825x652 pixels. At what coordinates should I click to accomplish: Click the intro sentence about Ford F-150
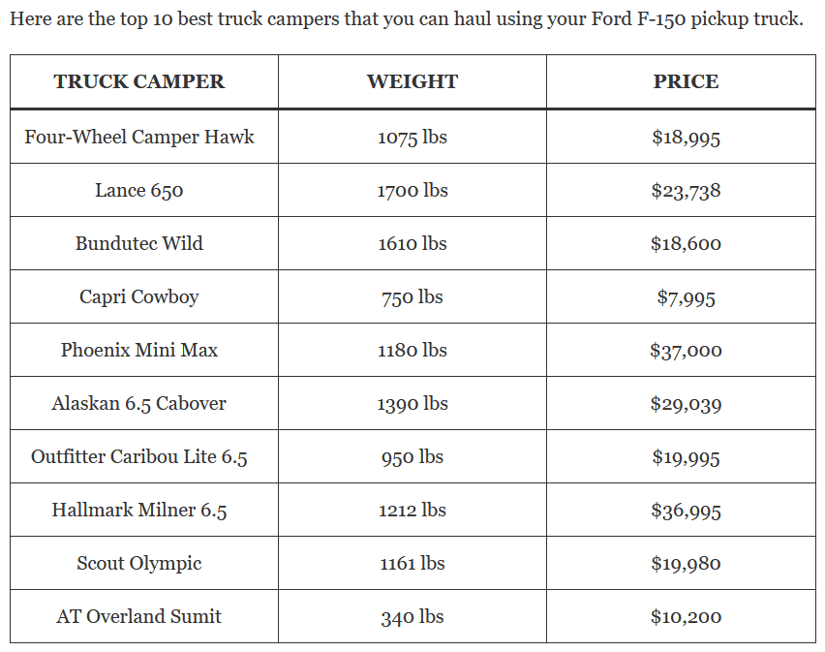(407, 19)
